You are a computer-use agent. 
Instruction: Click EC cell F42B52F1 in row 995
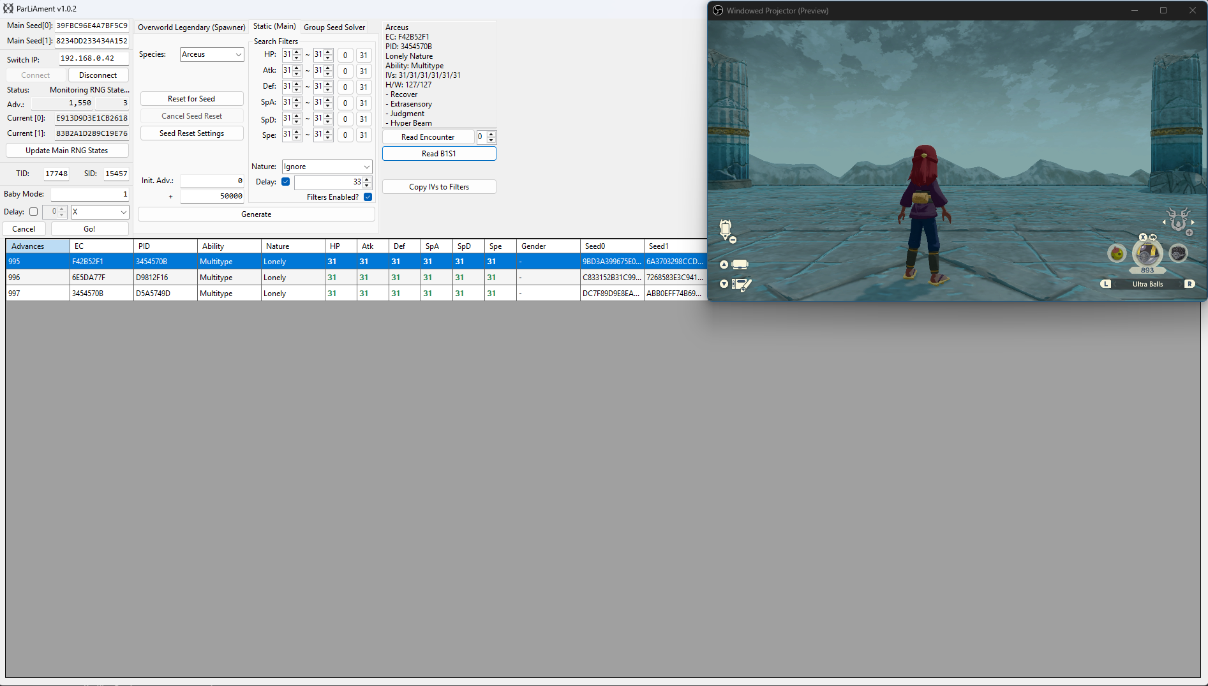[x=101, y=262]
